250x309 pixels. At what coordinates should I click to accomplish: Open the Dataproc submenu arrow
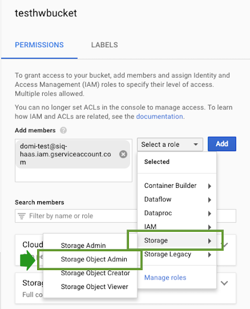tap(209, 213)
